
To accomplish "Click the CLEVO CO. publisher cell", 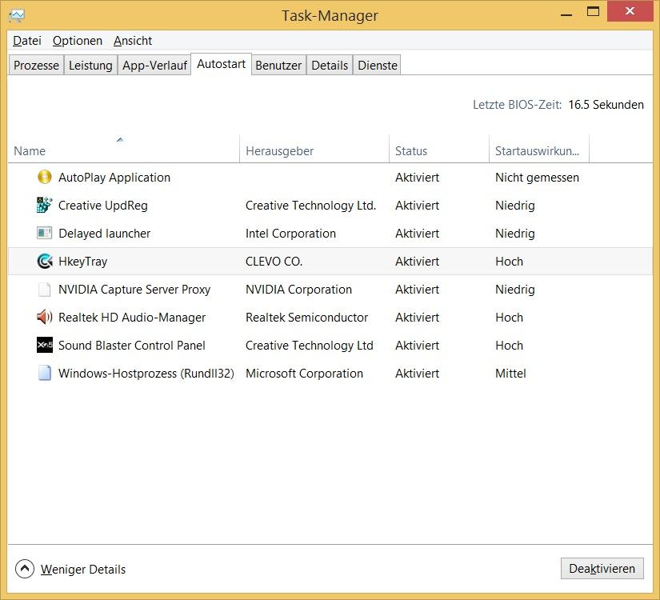I will click(274, 262).
